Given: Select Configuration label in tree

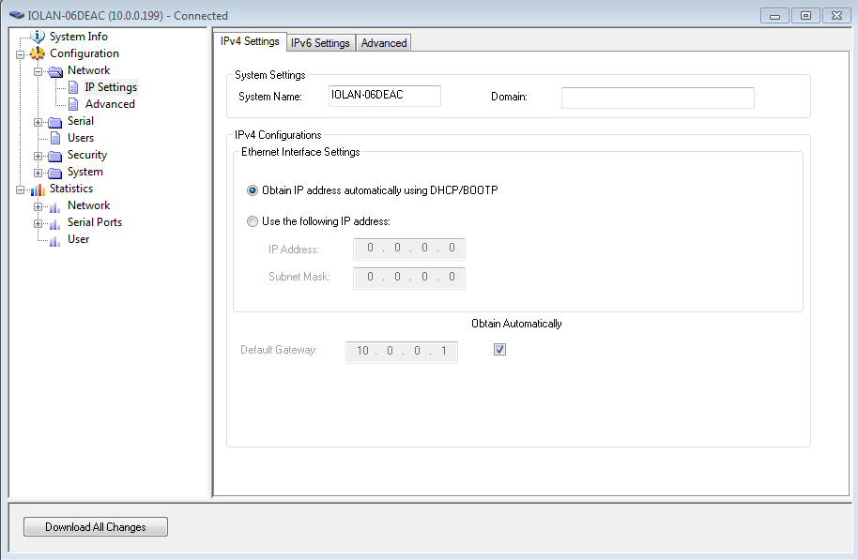Looking at the screenshot, I should pyautogui.click(x=84, y=53).
